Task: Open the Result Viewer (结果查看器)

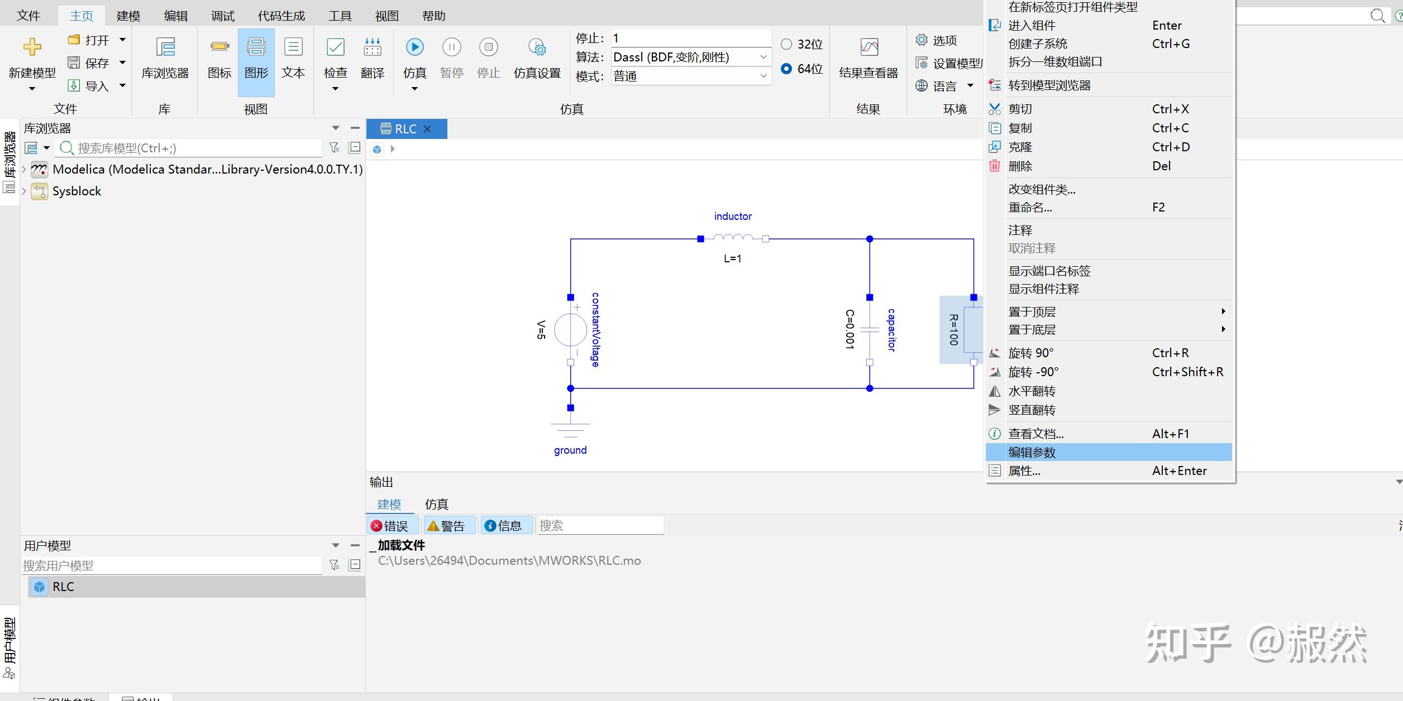Action: pos(869,47)
